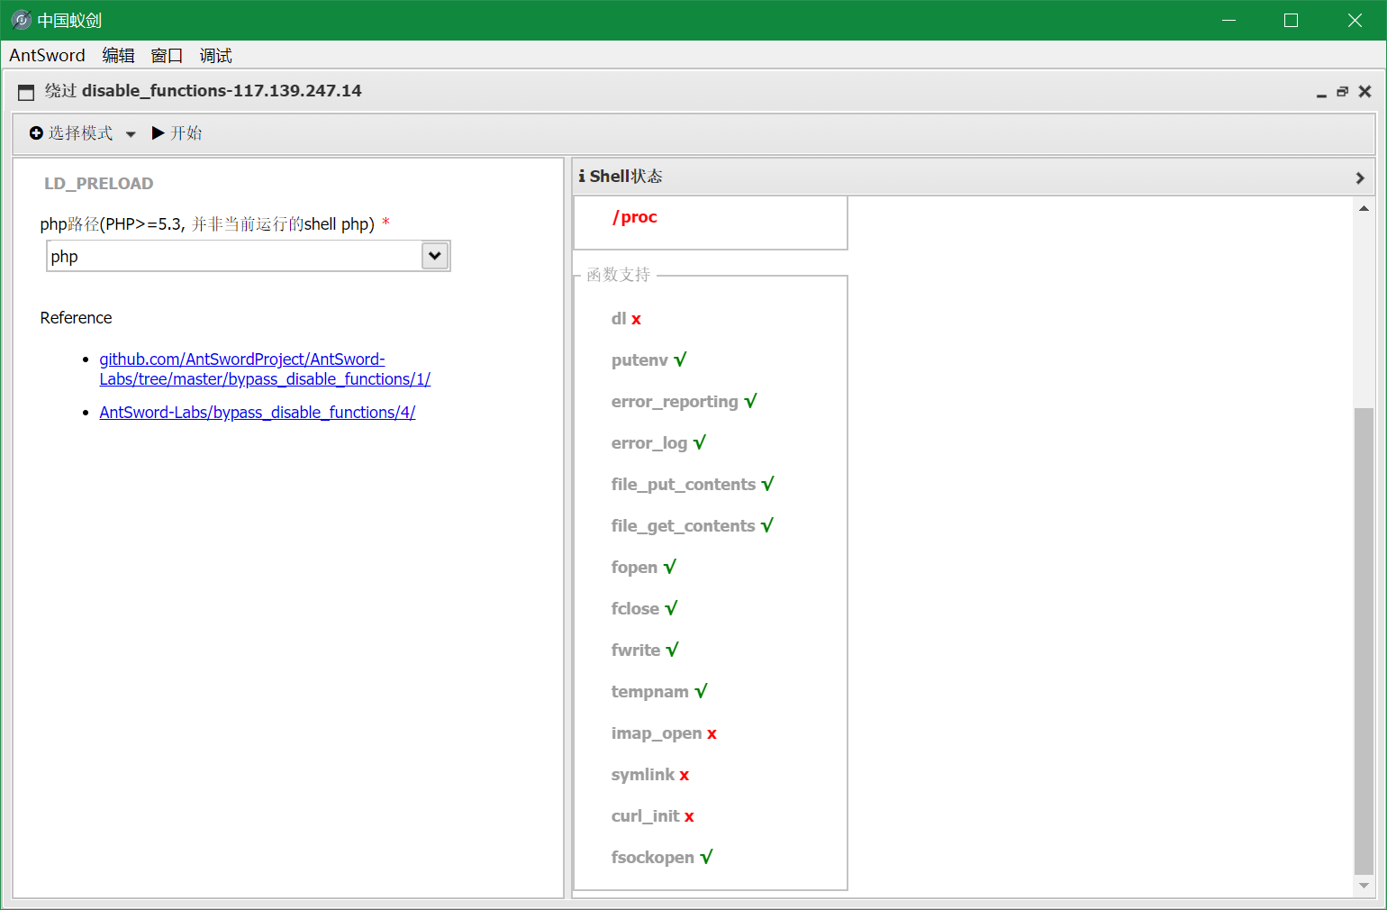Maximize the 中国蚁剑 window
Viewport: 1387px width, 910px height.
pos(1292,20)
